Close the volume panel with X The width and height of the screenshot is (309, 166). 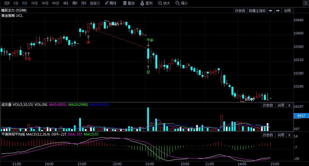coord(289,105)
